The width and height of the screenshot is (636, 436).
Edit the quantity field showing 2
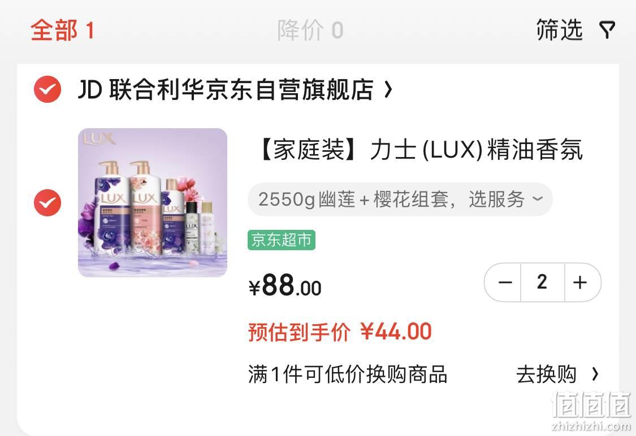pyautogui.click(x=542, y=282)
